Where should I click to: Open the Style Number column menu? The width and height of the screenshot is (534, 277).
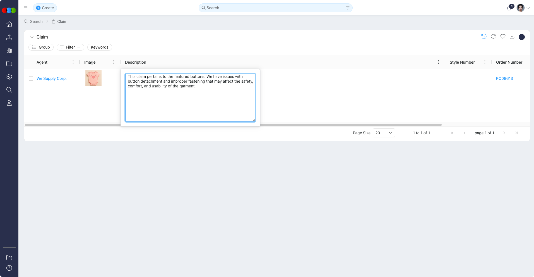[485, 62]
